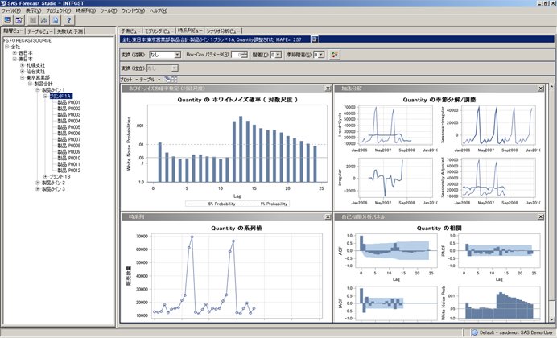The height and width of the screenshot is (338, 557).
Task: Close the autocorrelation analysis panel
Action: tap(541, 216)
